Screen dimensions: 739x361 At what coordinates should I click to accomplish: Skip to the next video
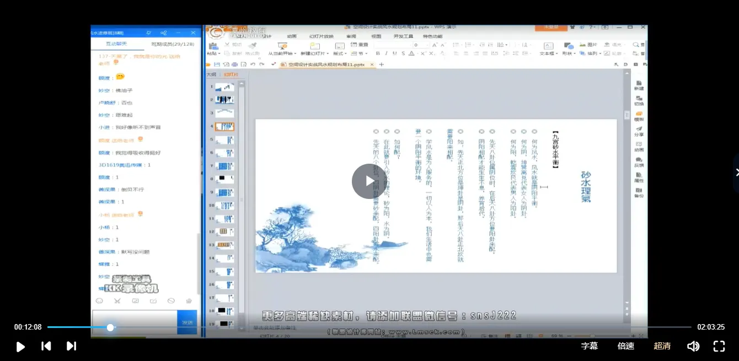click(x=71, y=346)
